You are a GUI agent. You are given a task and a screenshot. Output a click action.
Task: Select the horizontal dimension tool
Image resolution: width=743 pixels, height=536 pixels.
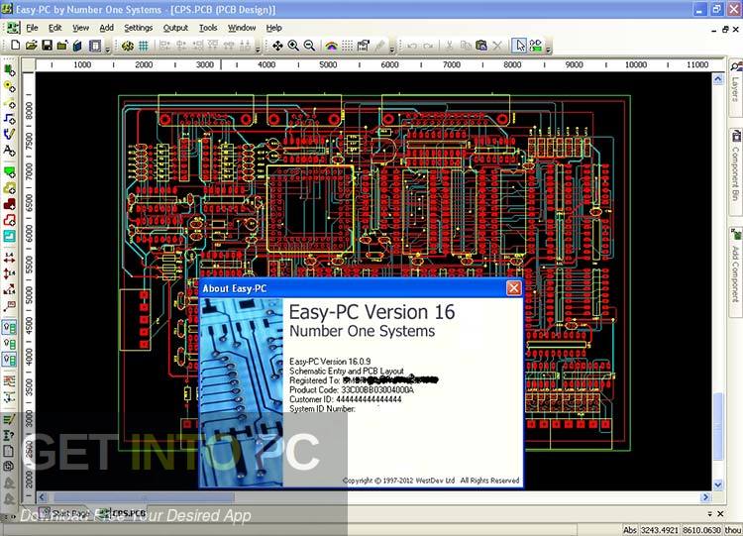point(10,258)
